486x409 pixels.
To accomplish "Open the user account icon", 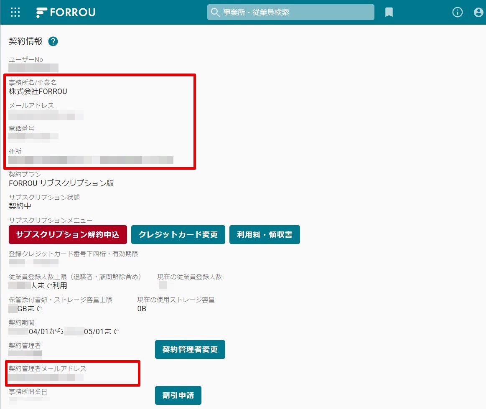I will 478,13.
